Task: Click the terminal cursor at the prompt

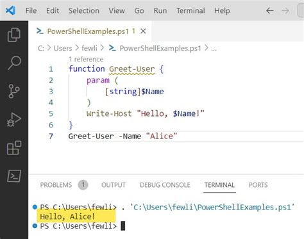Action: 123,226
